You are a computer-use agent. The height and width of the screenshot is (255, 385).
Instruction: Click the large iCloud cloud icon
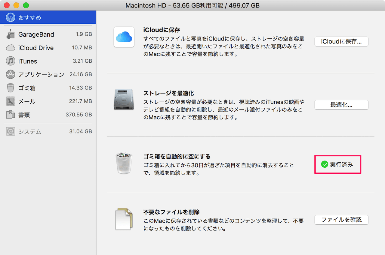(124, 37)
